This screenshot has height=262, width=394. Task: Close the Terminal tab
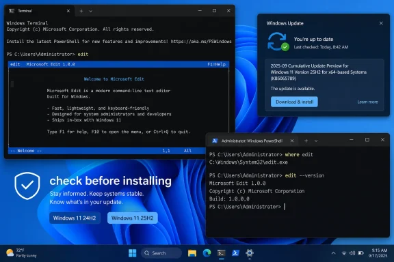(x=68, y=11)
